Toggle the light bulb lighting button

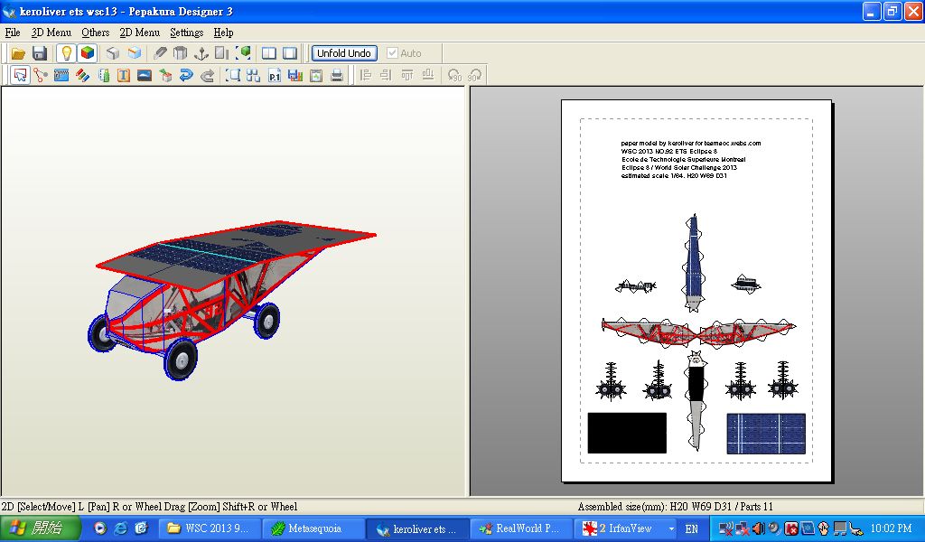(x=66, y=54)
